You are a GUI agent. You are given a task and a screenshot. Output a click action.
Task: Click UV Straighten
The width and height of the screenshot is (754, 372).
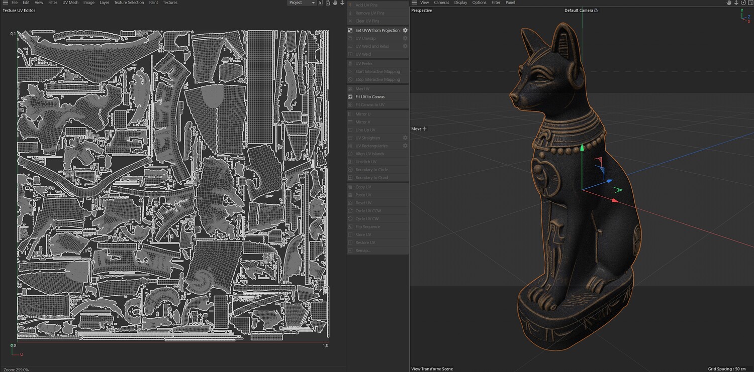[367, 138]
